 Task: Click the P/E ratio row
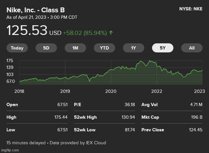coord(104,104)
